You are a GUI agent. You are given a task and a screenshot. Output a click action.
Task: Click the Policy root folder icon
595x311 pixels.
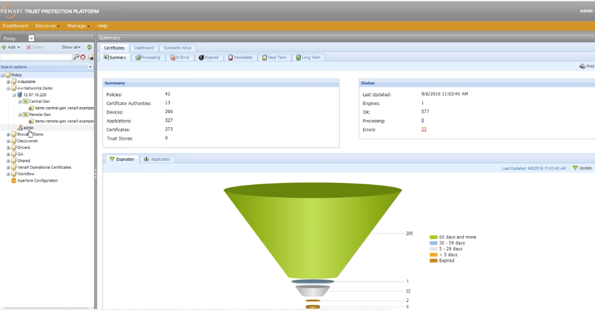8,75
